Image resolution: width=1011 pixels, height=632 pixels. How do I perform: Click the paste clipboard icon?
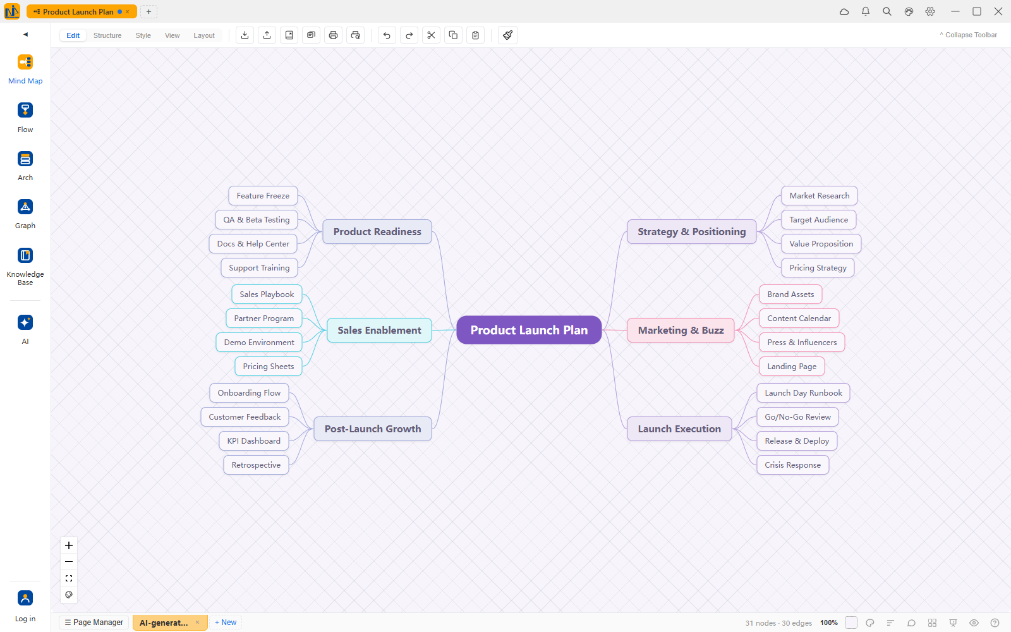(x=475, y=35)
